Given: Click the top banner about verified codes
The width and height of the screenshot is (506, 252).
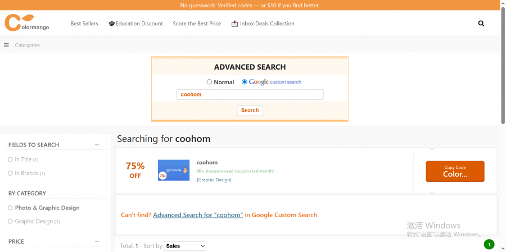Looking at the screenshot, I should [250, 6].
